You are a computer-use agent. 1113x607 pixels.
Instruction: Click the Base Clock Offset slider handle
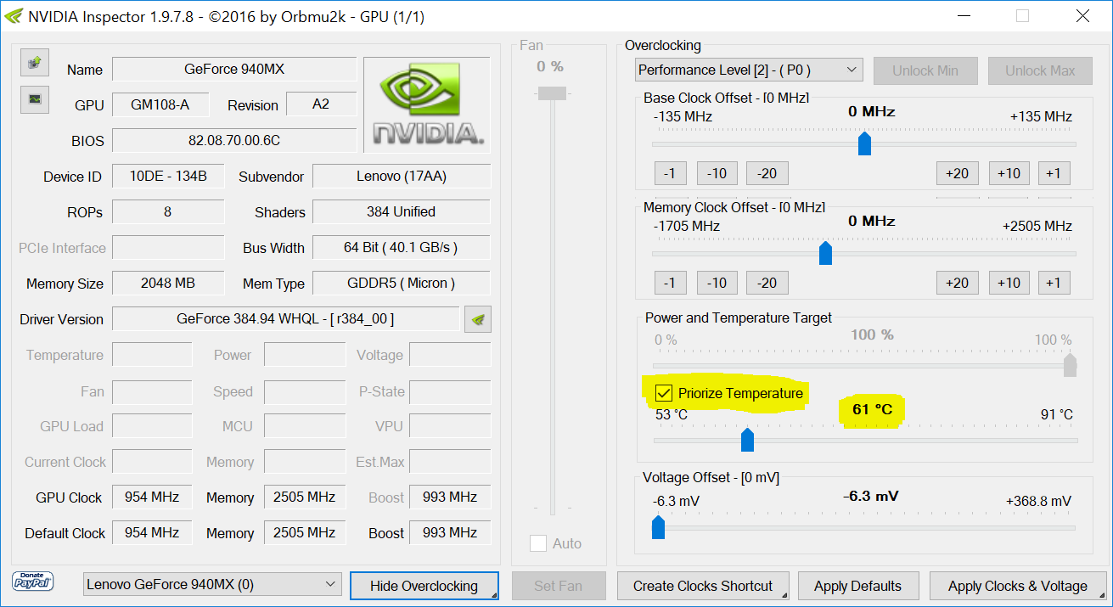pyautogui.click(x=864, y=143)
